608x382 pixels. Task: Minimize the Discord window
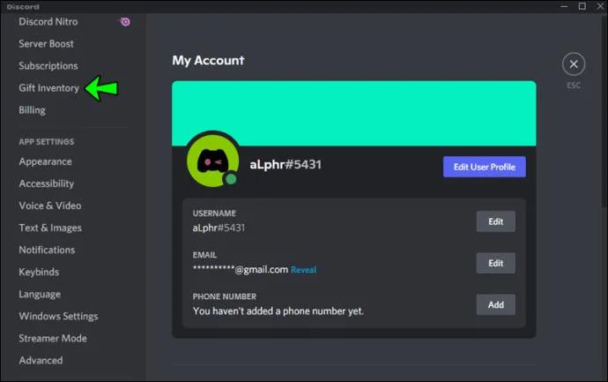pyautogui.click(x=564, y=6)
